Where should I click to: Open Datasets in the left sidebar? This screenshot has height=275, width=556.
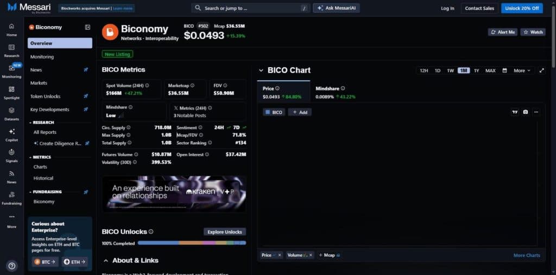pos(12,114)
